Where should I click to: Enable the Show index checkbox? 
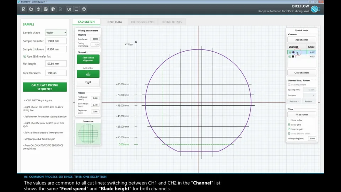click(289, 120)
